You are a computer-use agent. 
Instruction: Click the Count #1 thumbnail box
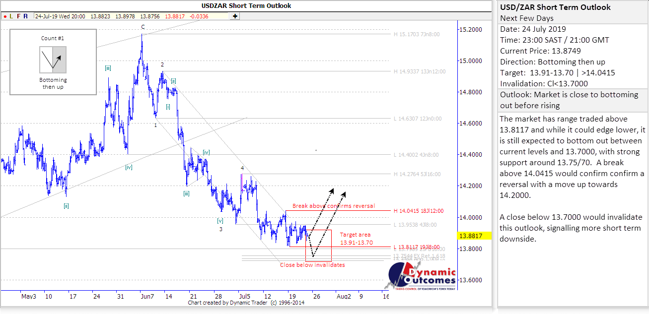tap(53, 62)
